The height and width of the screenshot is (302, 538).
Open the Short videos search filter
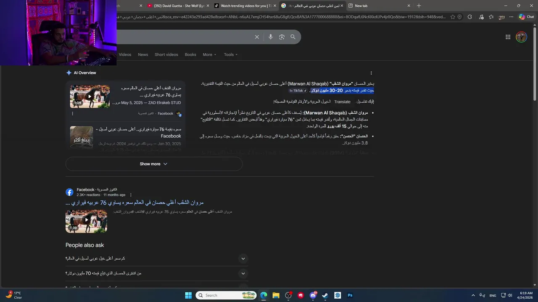166,55
